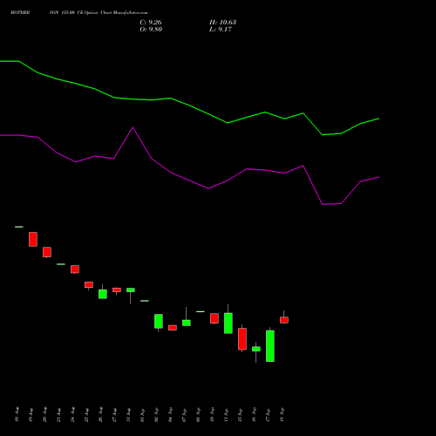Select the 02 Sep date label
The height and width of the screenshot is (436, 436).
(156, 415)
